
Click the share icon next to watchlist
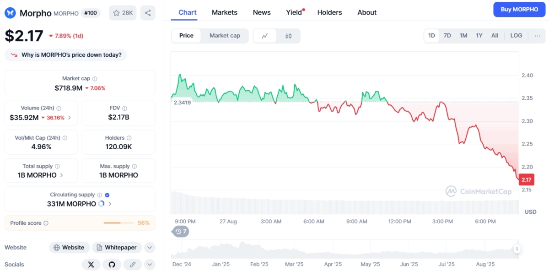tap(148, 13)
